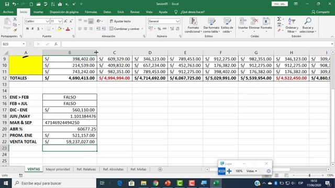This screenshot has height=188, width=335.
Task: Open the Ref. Absolutas sheet tab
Action: coord(113,169)
